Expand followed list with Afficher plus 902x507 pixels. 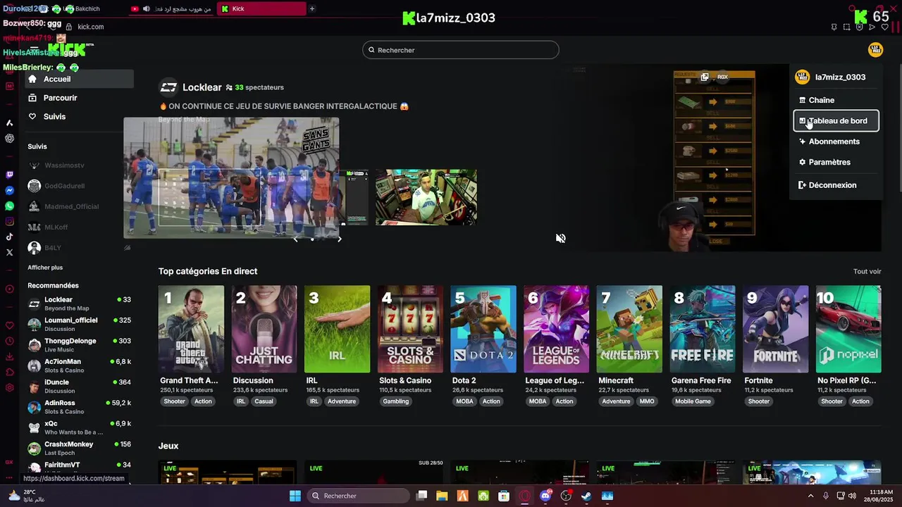[45, 268]
